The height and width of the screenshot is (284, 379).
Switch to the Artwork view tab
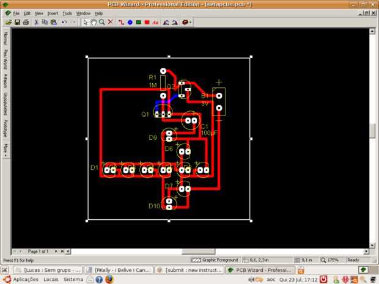click(x=6, y=81)
